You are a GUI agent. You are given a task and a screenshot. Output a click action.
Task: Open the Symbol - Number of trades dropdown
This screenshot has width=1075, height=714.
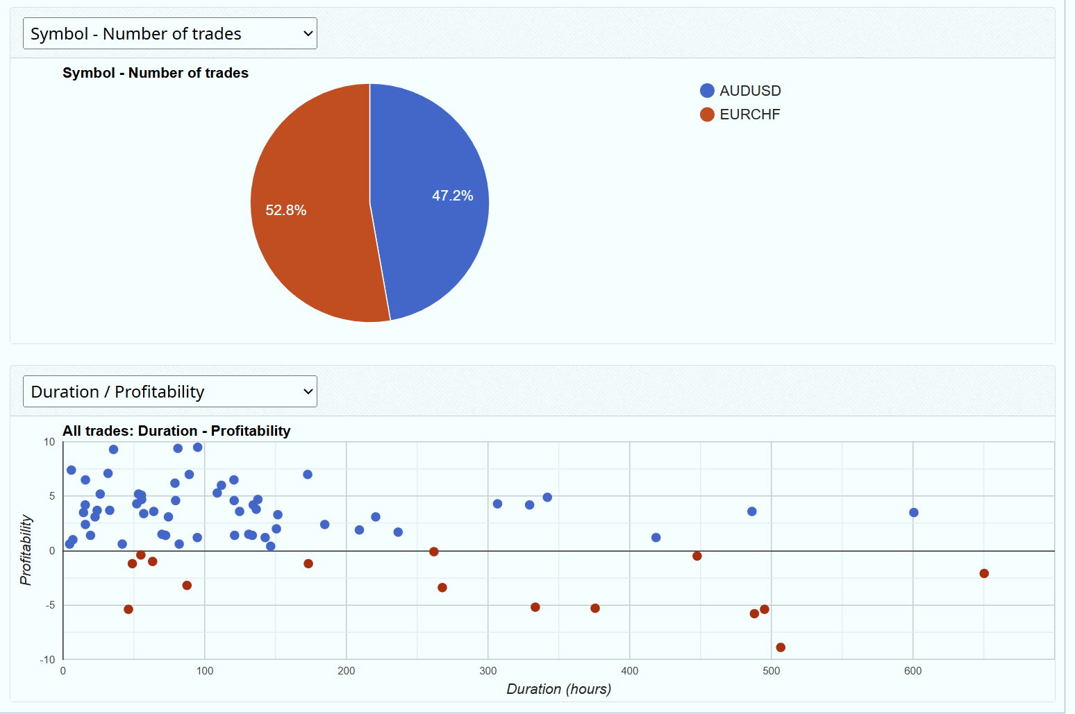click(169, 34)
